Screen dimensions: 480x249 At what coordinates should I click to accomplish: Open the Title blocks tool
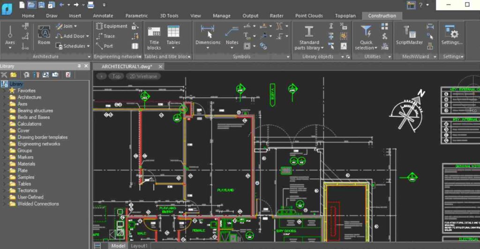coord(154,38)
